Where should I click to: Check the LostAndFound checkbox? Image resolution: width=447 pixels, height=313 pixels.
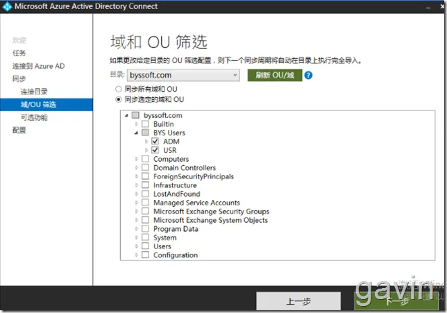tap(145, 194)
